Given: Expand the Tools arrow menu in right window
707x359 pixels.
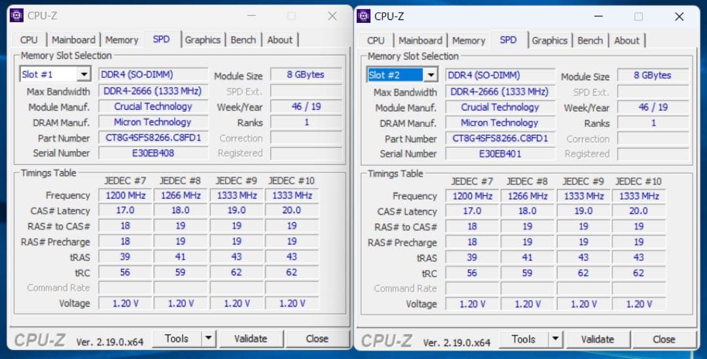Looking at the screenshot, I should [556, 339].
